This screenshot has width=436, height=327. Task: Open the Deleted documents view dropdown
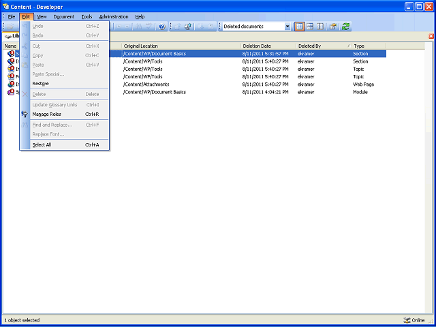click(x=287, y=27)
